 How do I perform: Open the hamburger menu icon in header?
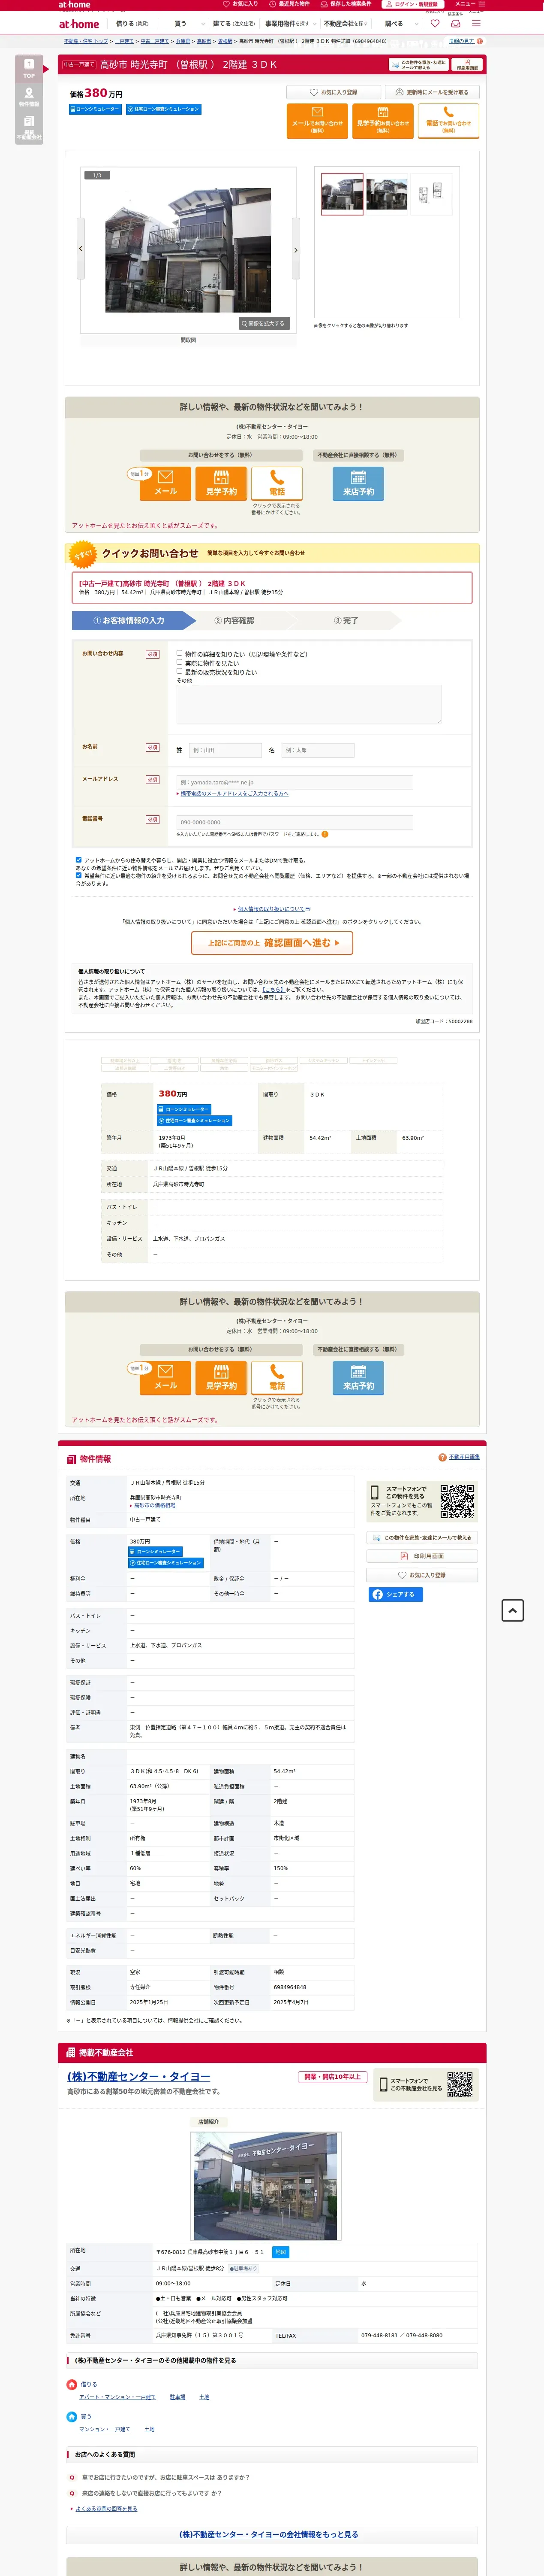pos(476,24)
